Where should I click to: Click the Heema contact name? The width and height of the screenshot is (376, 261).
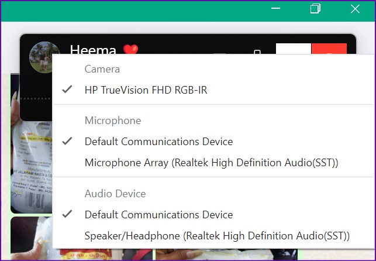point(93,49)
